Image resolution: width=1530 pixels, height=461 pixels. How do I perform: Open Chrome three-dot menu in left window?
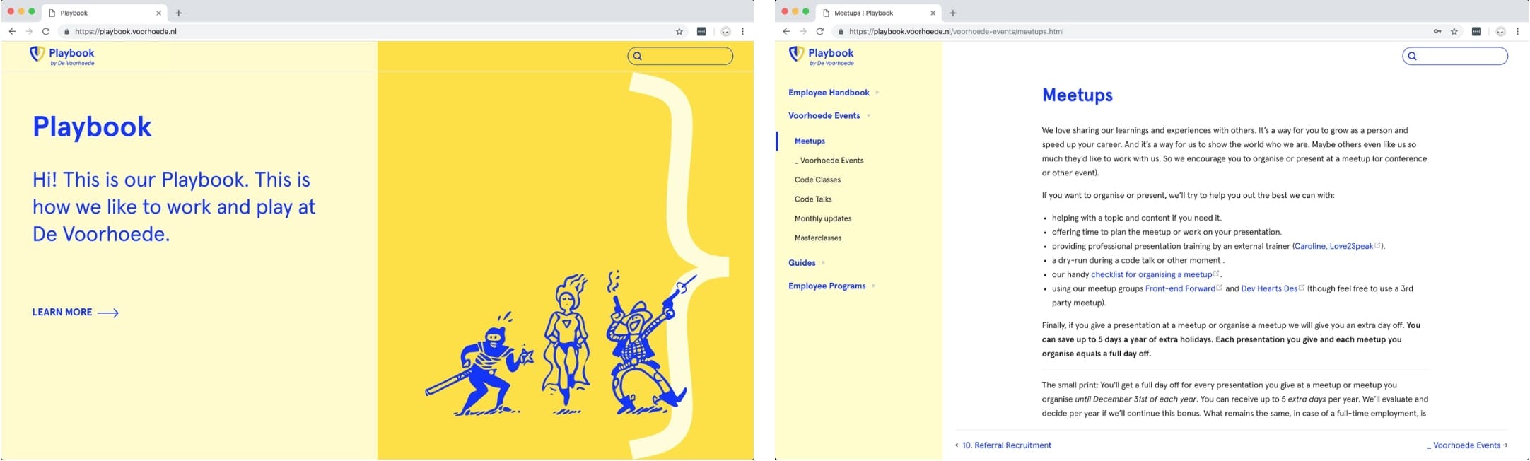[742, 31]
